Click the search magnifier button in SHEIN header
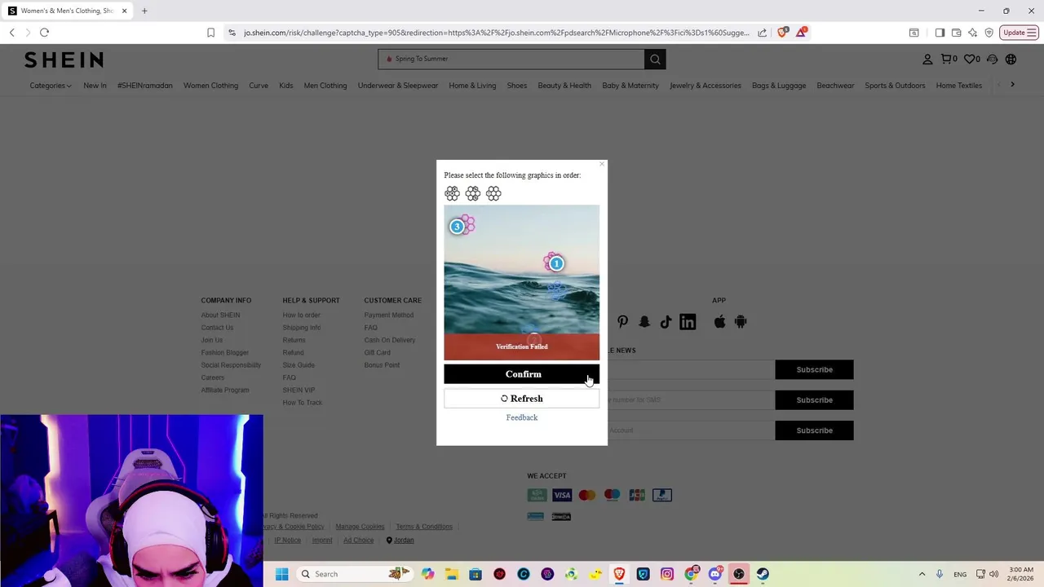 click(x=655, y=59)
